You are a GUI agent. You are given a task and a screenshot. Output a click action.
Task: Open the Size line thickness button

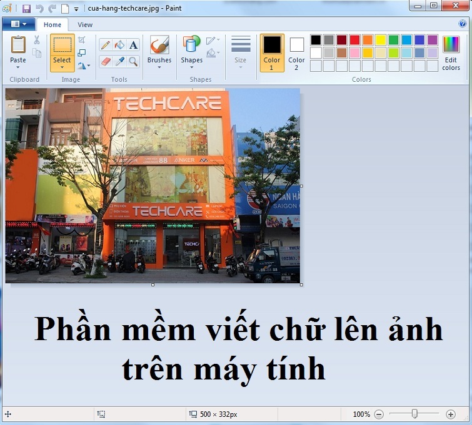241,52
